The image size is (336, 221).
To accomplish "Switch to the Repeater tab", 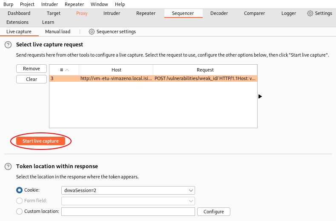I will (x=146, y=13).
